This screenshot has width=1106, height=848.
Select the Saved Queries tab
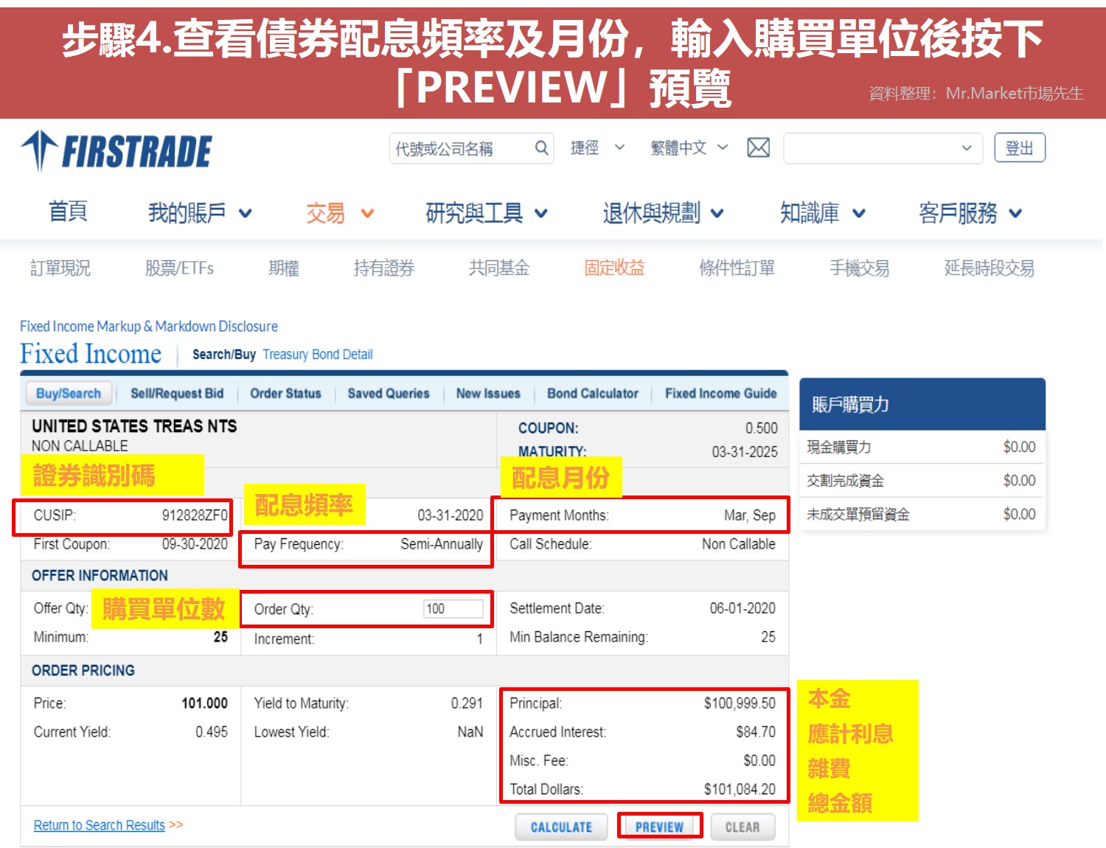click(389, 393)
